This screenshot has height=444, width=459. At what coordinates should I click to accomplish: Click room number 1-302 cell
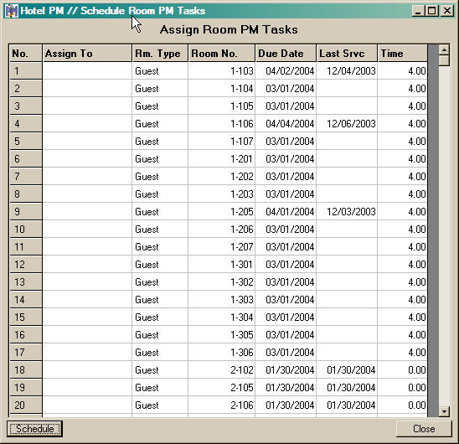click(222, 281)
